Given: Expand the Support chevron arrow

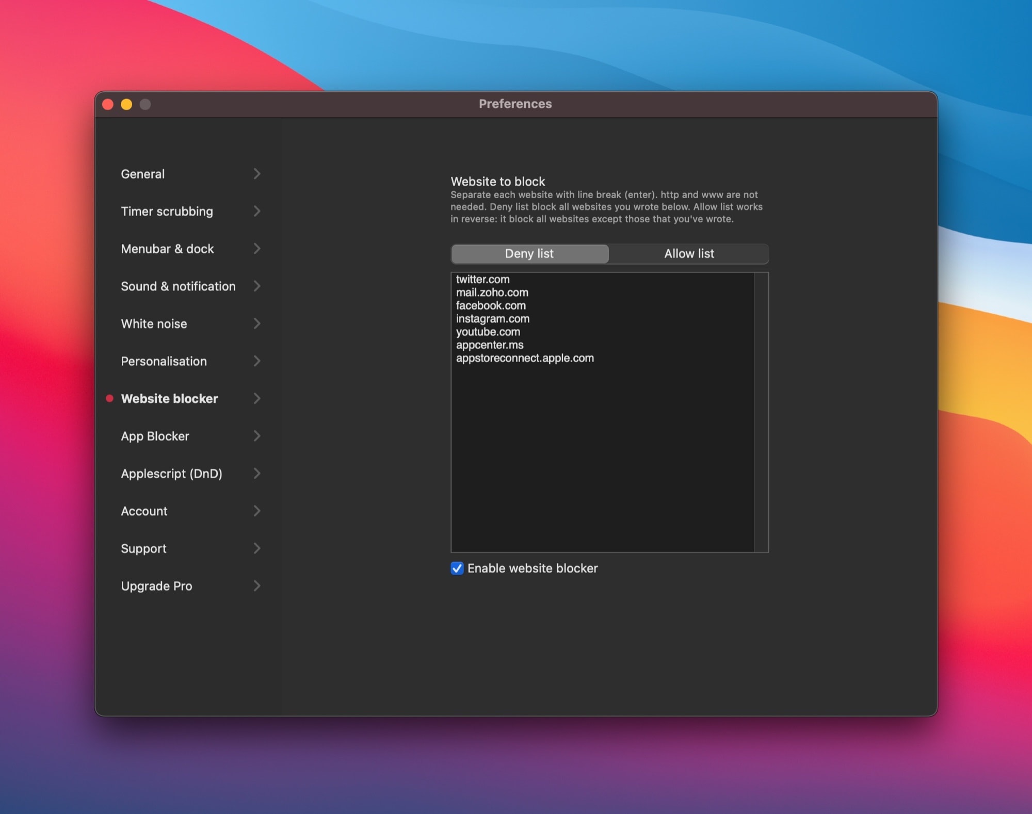Looking at the screenshot, I should pos(256,548).
